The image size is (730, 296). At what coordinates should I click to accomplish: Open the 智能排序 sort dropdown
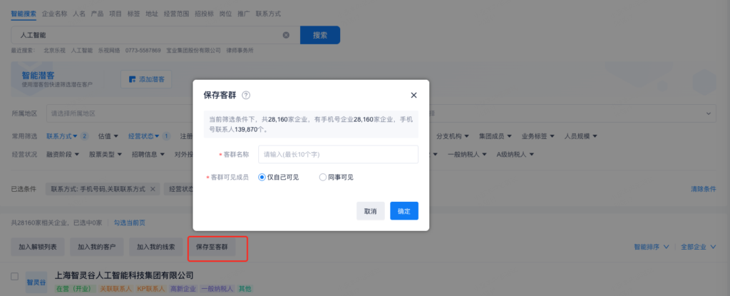(652, 247)
